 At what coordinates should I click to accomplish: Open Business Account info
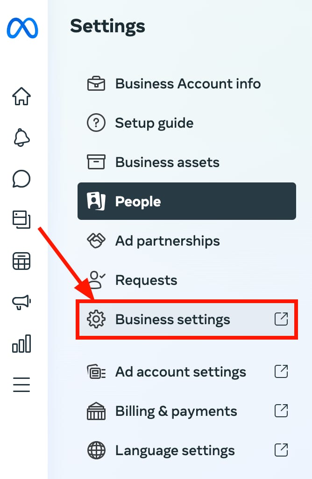(x=188, y=83)
